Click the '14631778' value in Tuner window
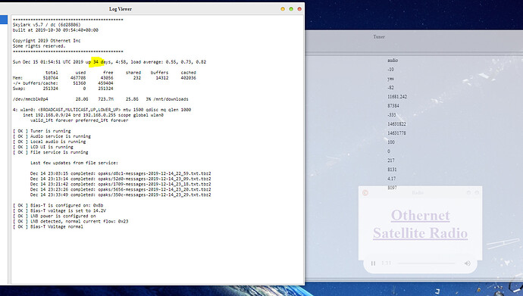The height and width of the screenshot is (296, 523). pos(396,132)
